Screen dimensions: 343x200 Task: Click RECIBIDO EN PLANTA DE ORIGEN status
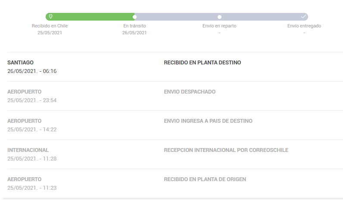[x=205, y=179]
